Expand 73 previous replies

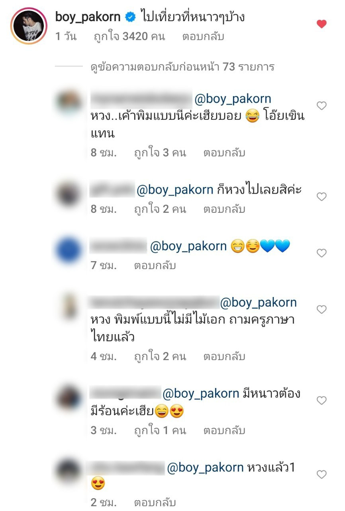[182, 67]
